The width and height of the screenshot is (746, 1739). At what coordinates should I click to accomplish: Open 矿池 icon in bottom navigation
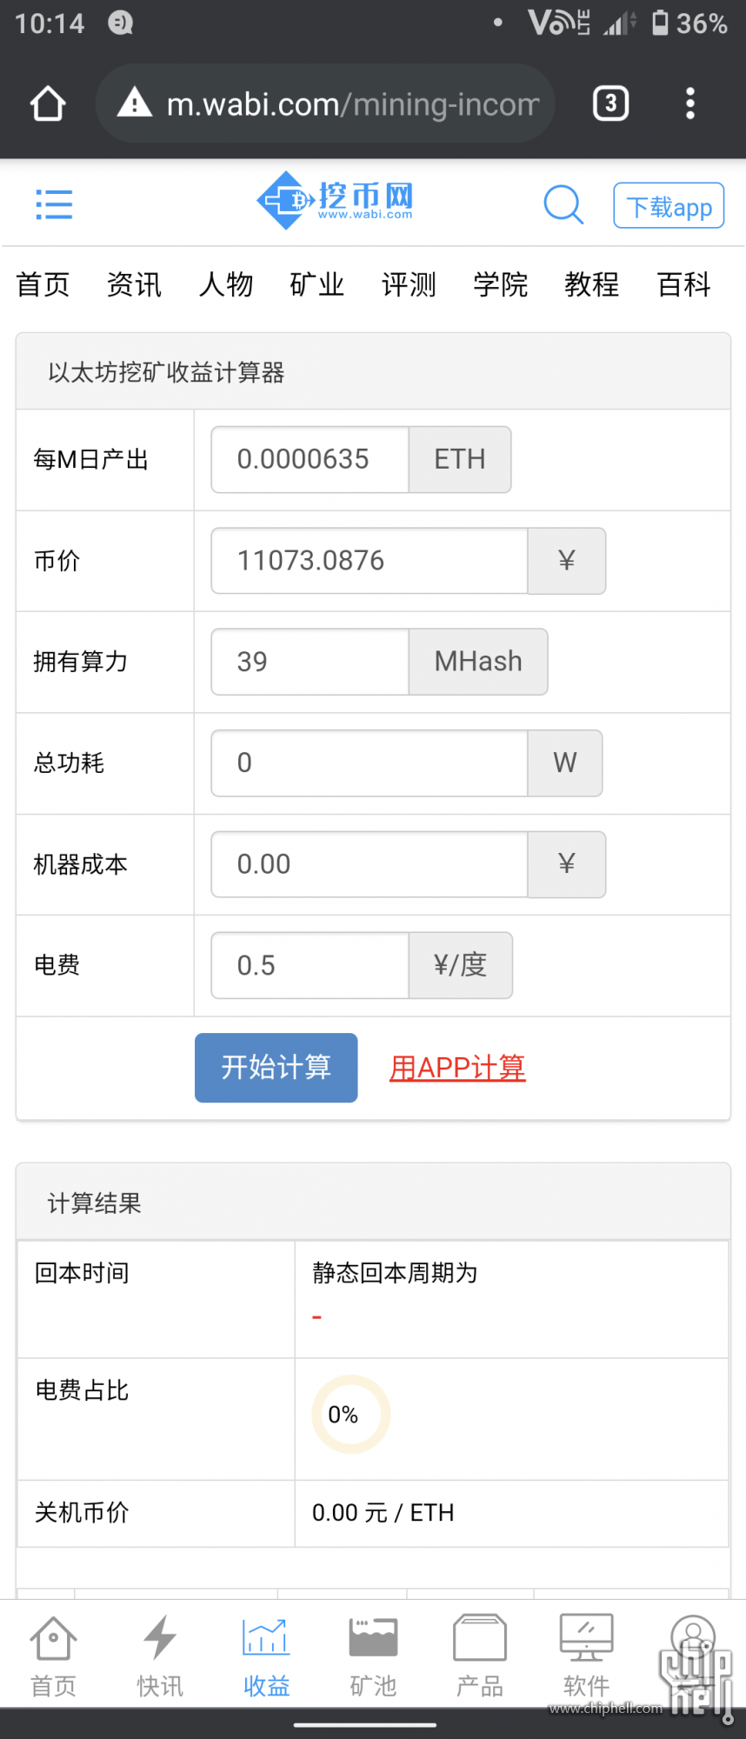[x=373, y=1638]
